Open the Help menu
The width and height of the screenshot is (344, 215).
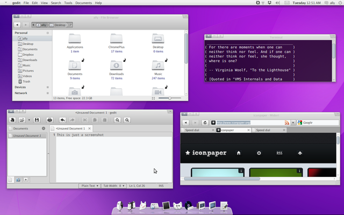[x=98, y=3]
